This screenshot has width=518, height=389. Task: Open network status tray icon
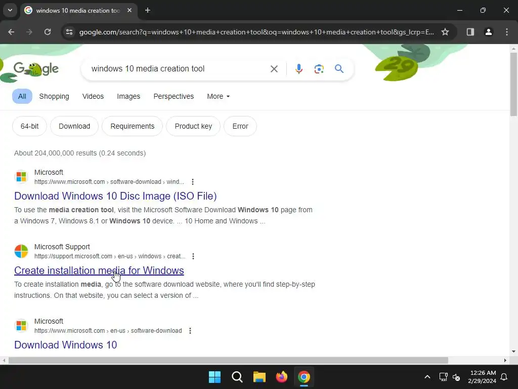click(443, 377)
